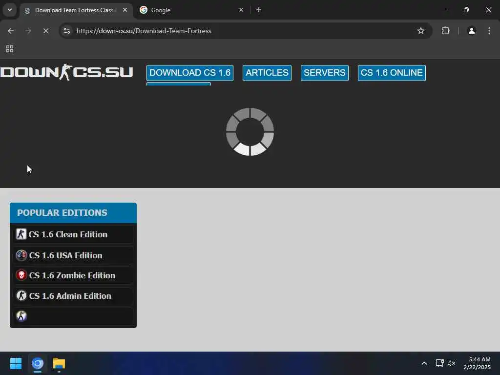Open the apps grid in bookmarks bar
500x375 pixels.
(x=10, y=49)
